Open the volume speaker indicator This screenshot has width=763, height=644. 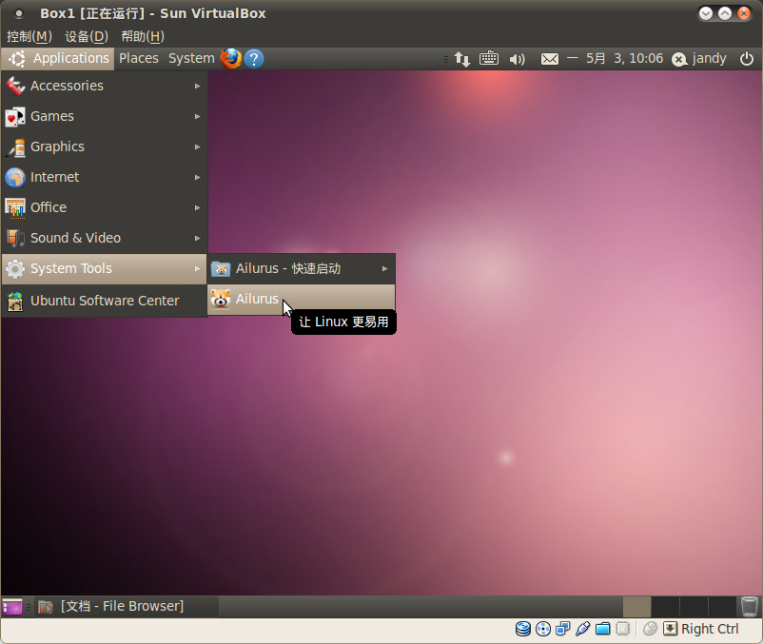[517, 59]
